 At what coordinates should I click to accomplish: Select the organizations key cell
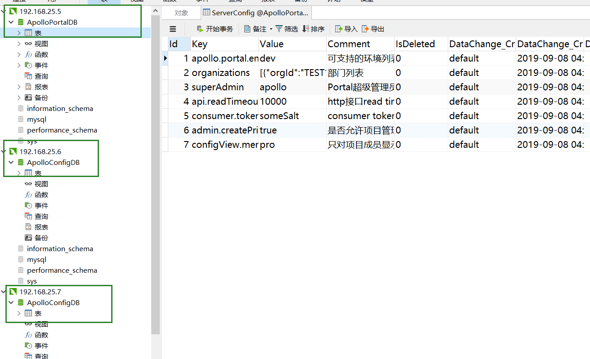pyautogui.click(x=225, y=73)
